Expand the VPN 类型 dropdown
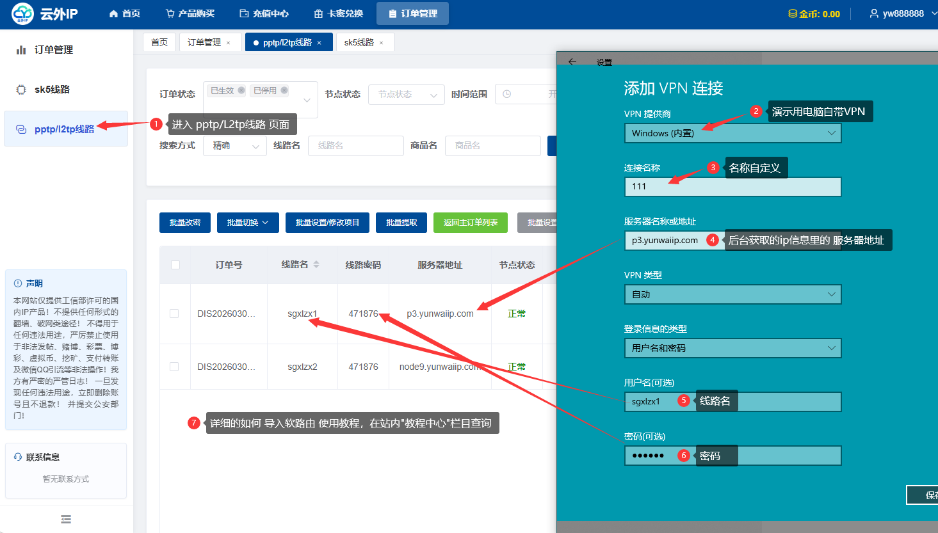 coord(732,294)
